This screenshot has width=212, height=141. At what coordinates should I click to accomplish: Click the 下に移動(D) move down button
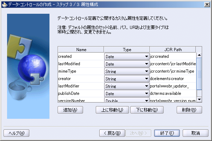(x=147, y=110)
